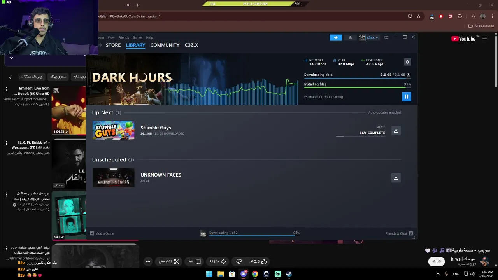Image resolution: width=498 pixels, height=280 pixels.
Task: Save the YouTube video to playlist
Action: (x=195, y=261)
